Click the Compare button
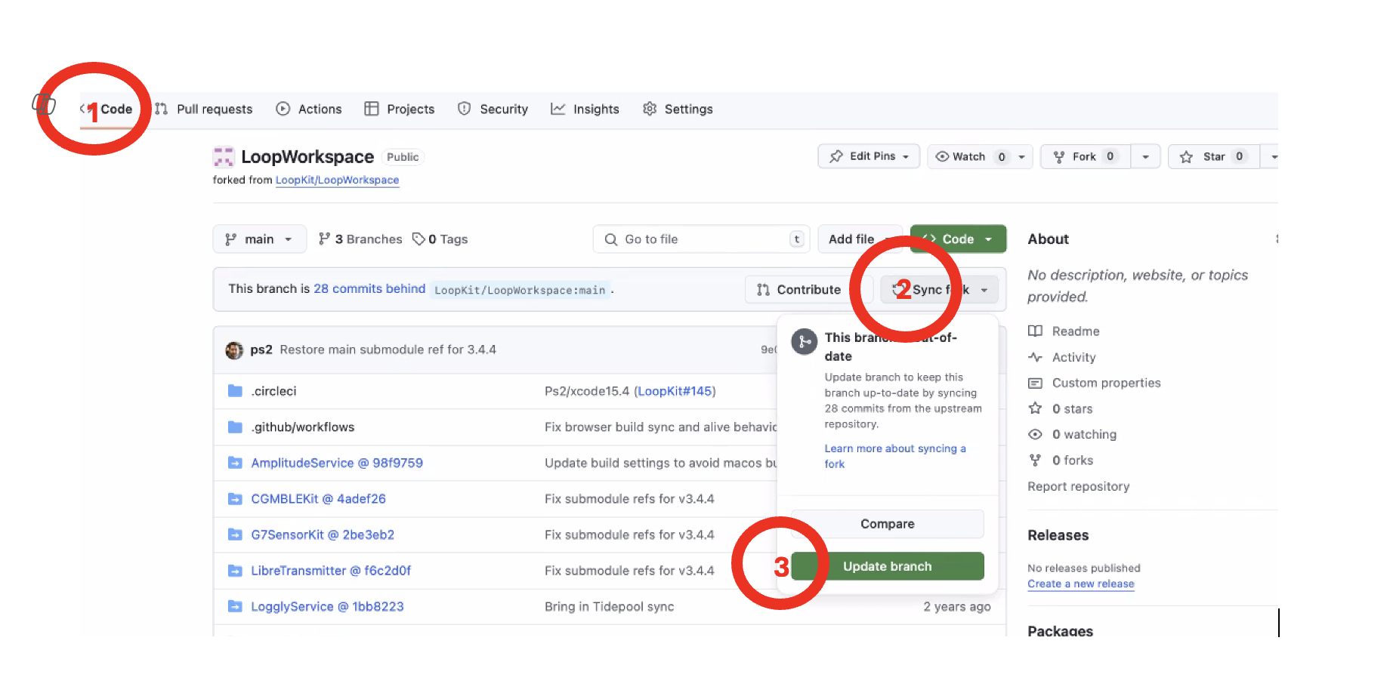Image resolution: width=1390 pixels, height=693 pixels. coord(888,524)
